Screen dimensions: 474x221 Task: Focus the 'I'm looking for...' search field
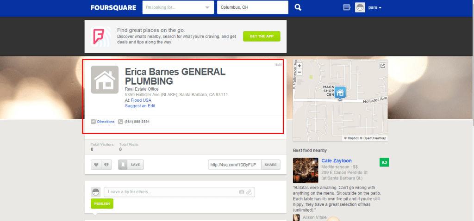tap(178, 7)
